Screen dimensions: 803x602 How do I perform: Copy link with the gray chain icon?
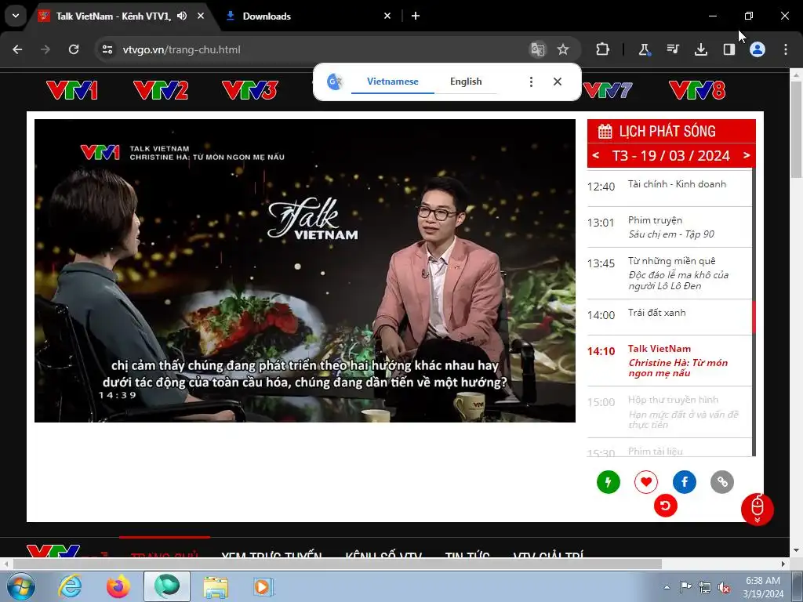722,482
